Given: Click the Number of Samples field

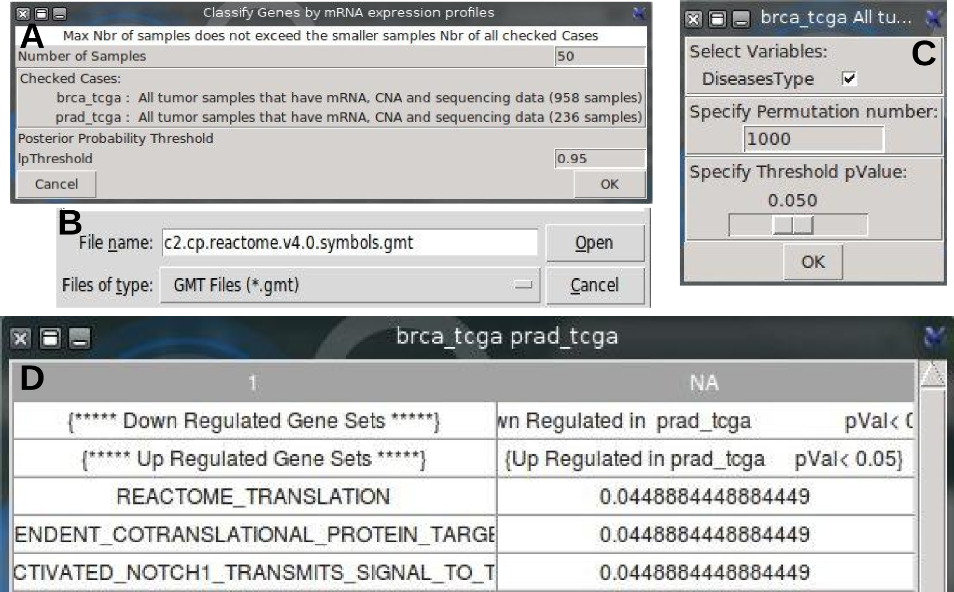Looking at the screenshot, I should pos(599,56).
